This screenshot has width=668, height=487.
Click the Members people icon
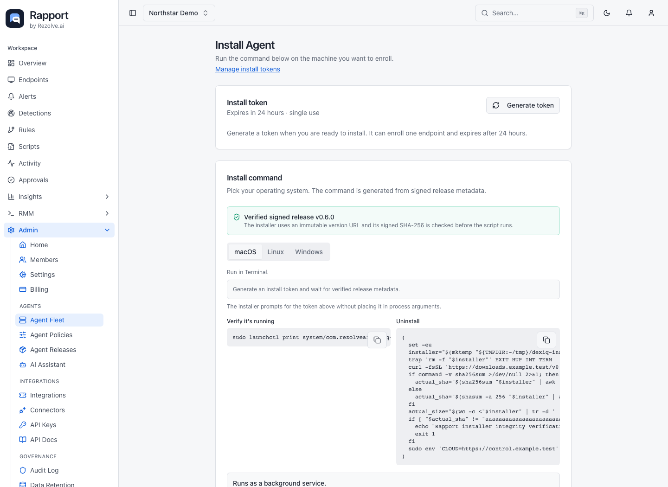click(x=23, y=260)
